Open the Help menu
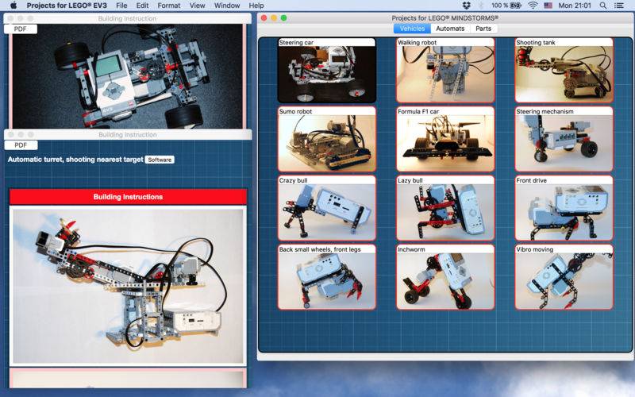 click(256, 6)
